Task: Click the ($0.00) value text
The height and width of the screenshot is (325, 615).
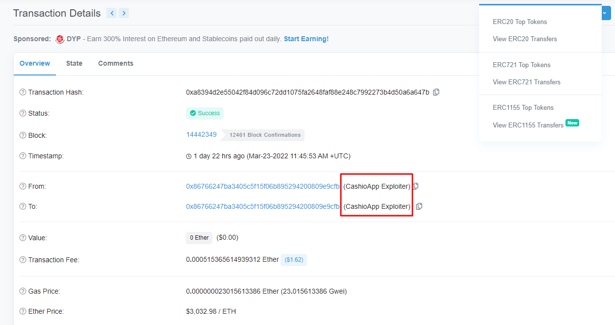Action: pos(227,237)
